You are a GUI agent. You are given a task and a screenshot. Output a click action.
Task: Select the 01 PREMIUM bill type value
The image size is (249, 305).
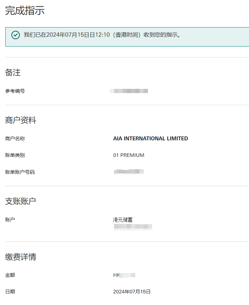(129, 155)
